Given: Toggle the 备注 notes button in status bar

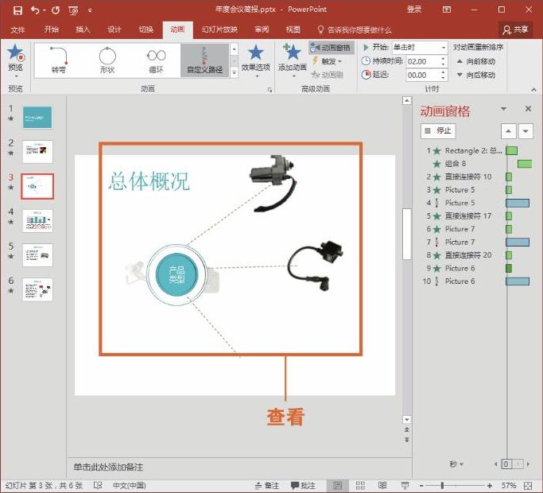Looking at the screenshot, I should pos(266,486).
